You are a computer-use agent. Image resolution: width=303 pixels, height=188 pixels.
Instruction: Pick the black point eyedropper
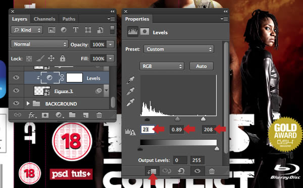pos(130,80)
